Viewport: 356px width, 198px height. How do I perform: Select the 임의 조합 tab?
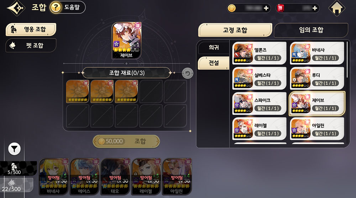click(311, 30)
